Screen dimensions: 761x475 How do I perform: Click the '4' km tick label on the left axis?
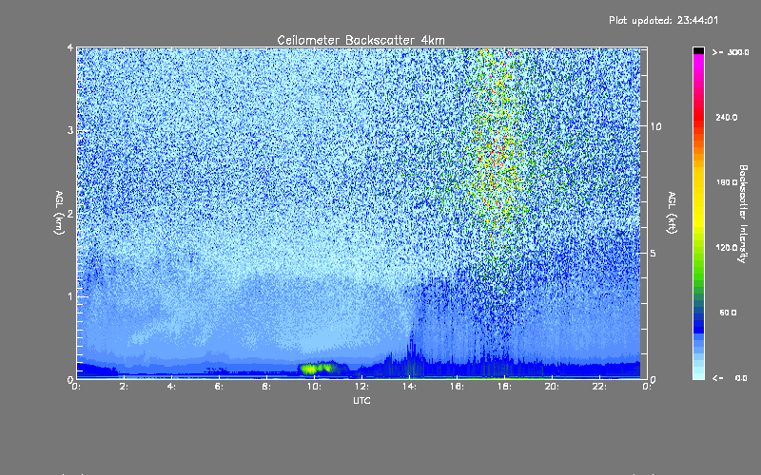pos(70,47)
